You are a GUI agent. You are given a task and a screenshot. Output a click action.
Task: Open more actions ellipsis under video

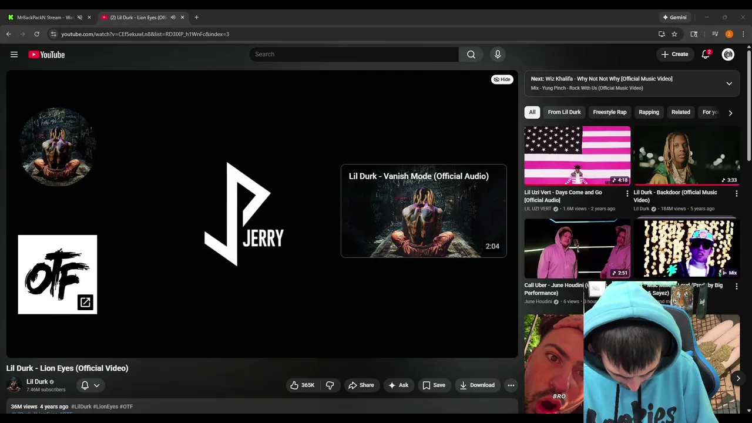coord(511,385)
